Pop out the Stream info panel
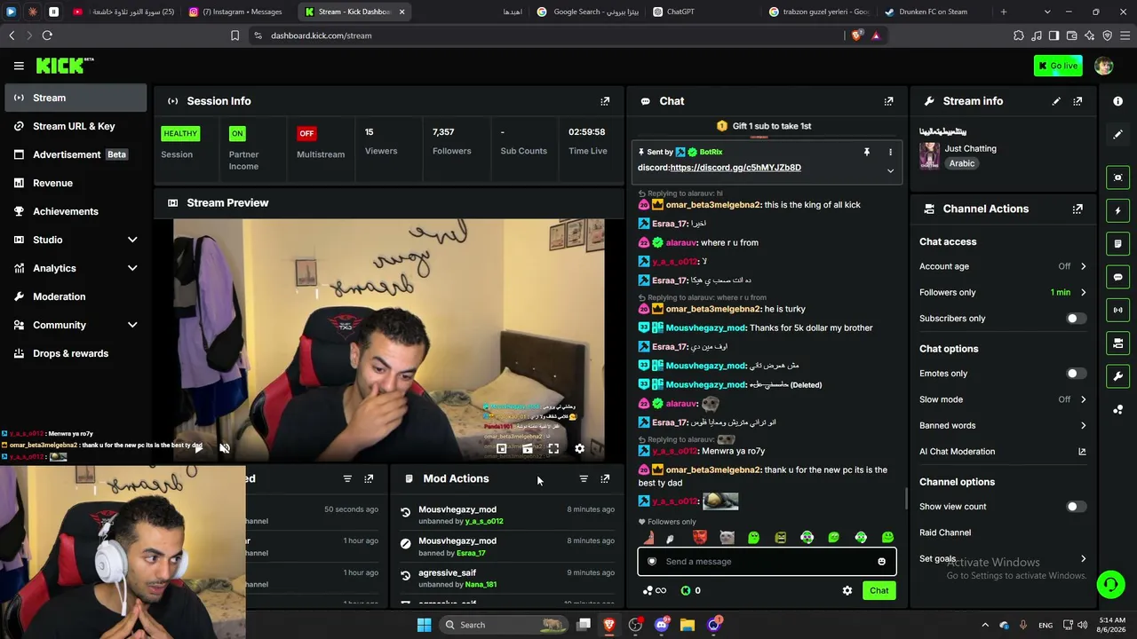1137x639 pixels. 1077,101
